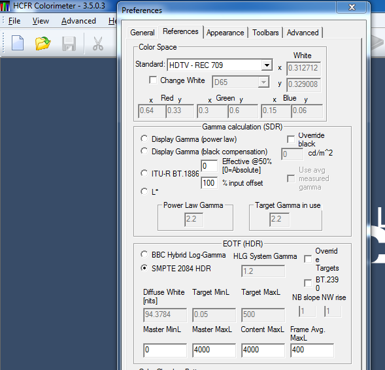Click the Override black cd/m^2 field
Viewport: 385px width, 370px height.
coord(292,154)
